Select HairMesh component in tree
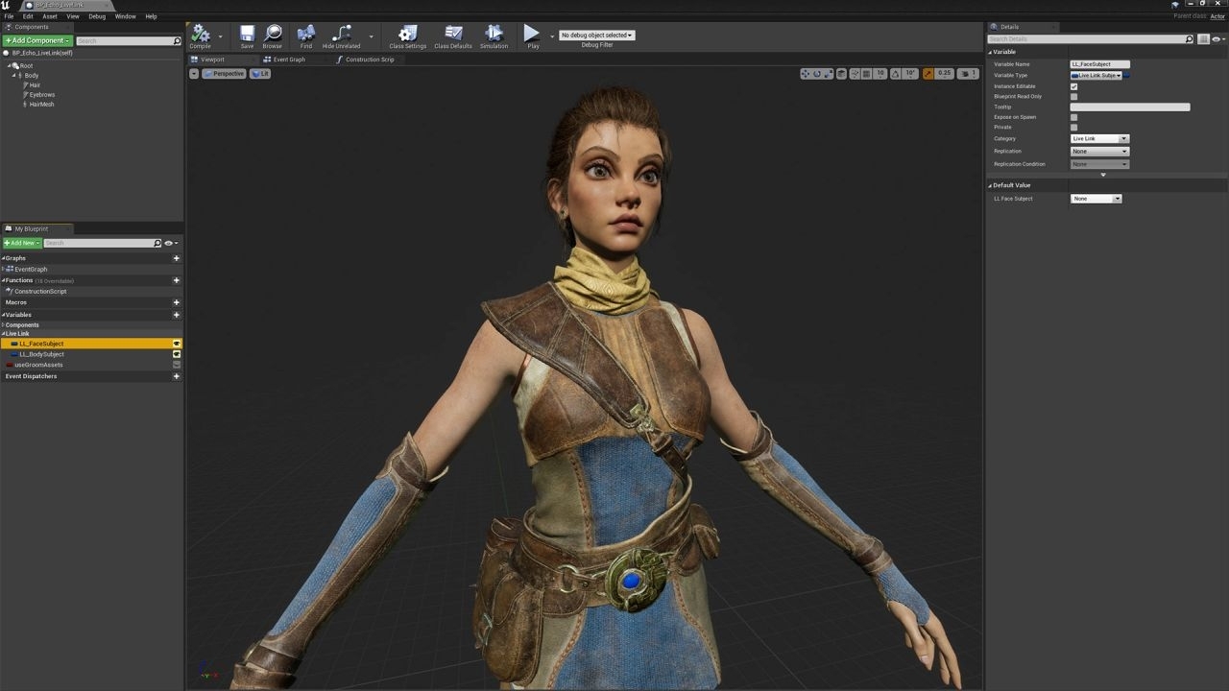 coord(41,105)
